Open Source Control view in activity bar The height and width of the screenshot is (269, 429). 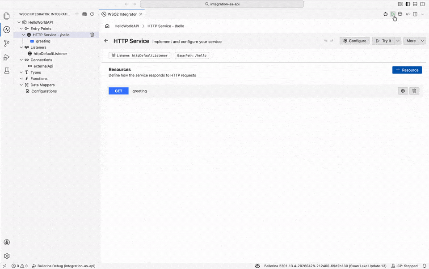7,43
